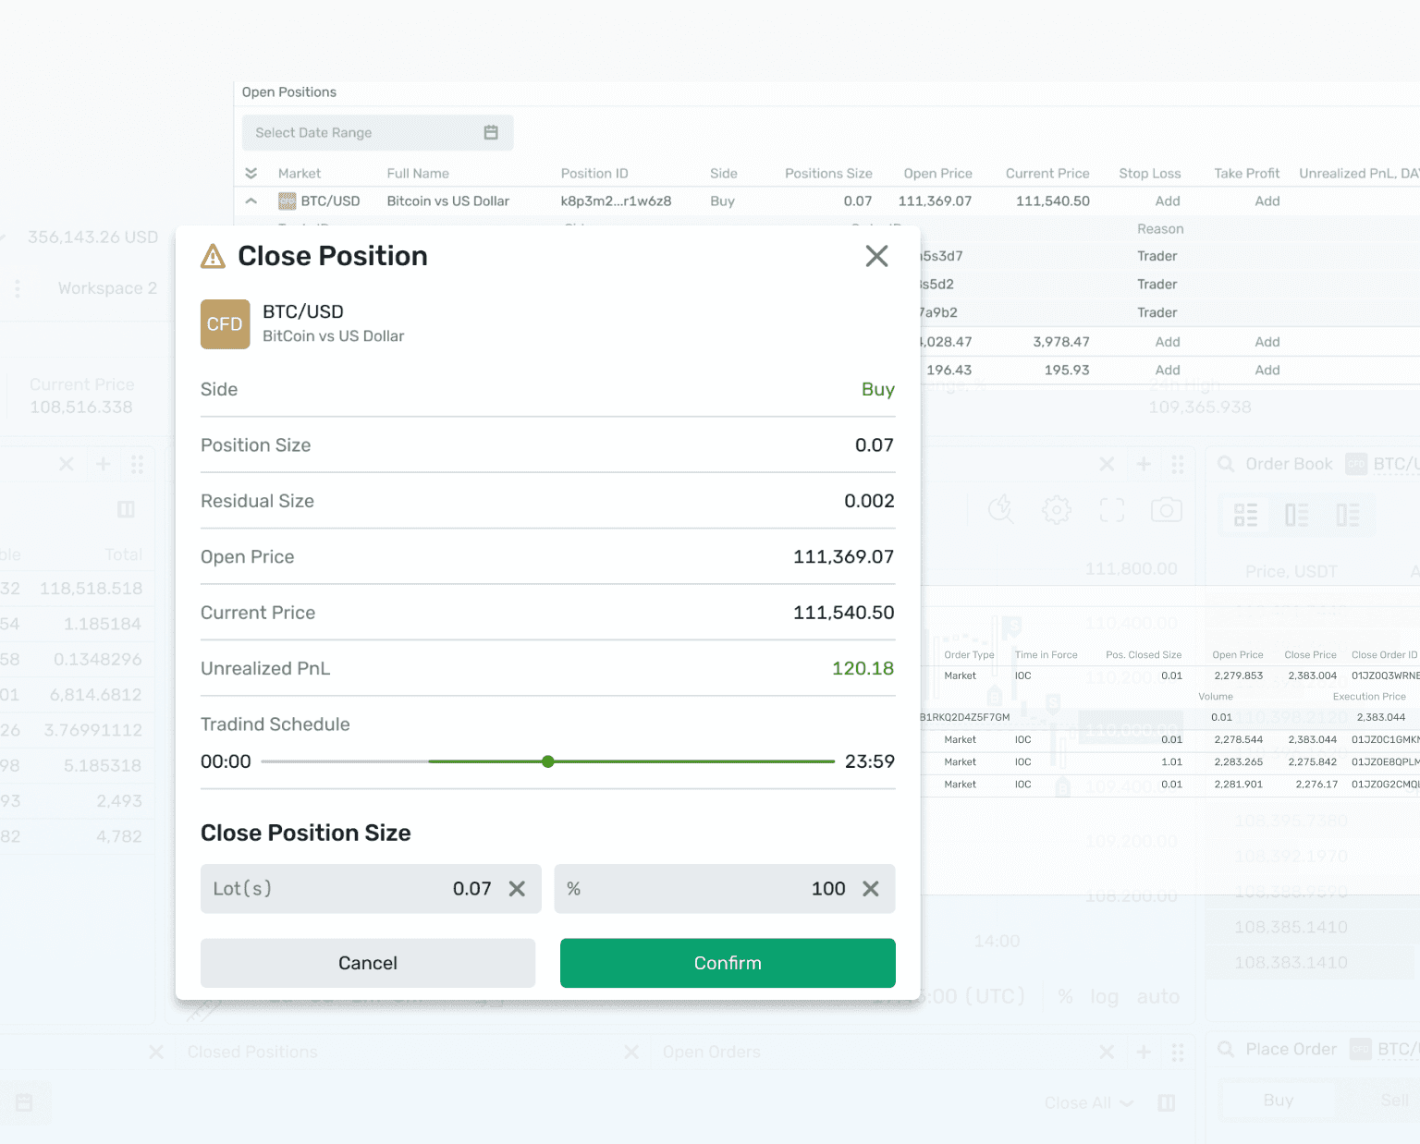The image size is (1420, 1144).
Task: Click the CFD badge for BTC/USD
Action: click(x=226, y=324)
